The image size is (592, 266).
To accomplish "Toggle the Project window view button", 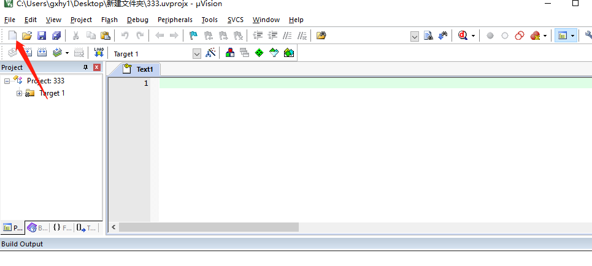I will pyautogui.click(x=563, y=36).
